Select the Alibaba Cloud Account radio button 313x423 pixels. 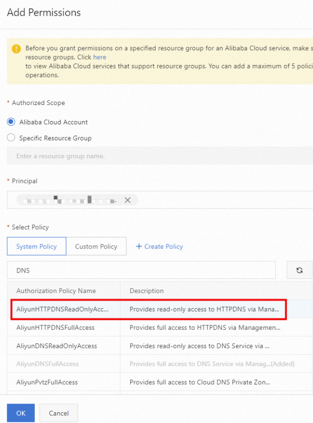(11, 122)
